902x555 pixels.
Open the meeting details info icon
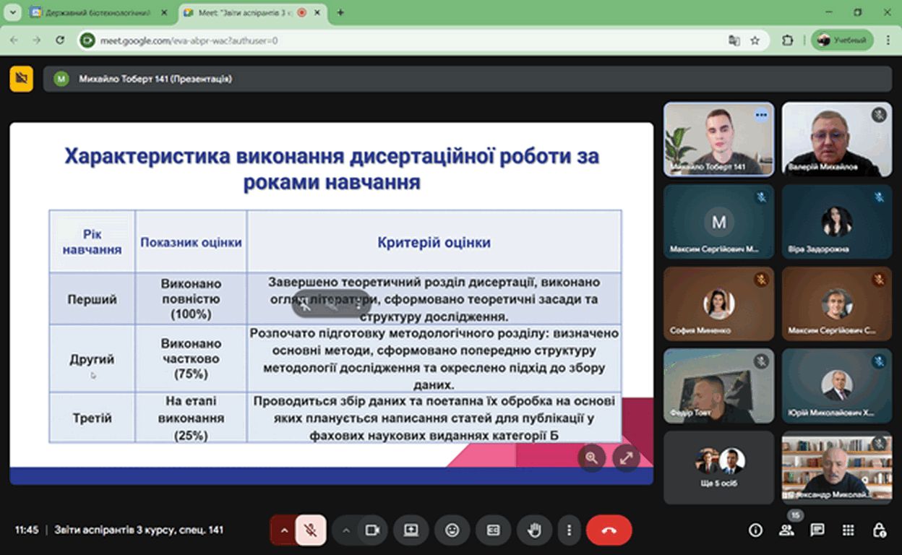(x=755, y=530)
